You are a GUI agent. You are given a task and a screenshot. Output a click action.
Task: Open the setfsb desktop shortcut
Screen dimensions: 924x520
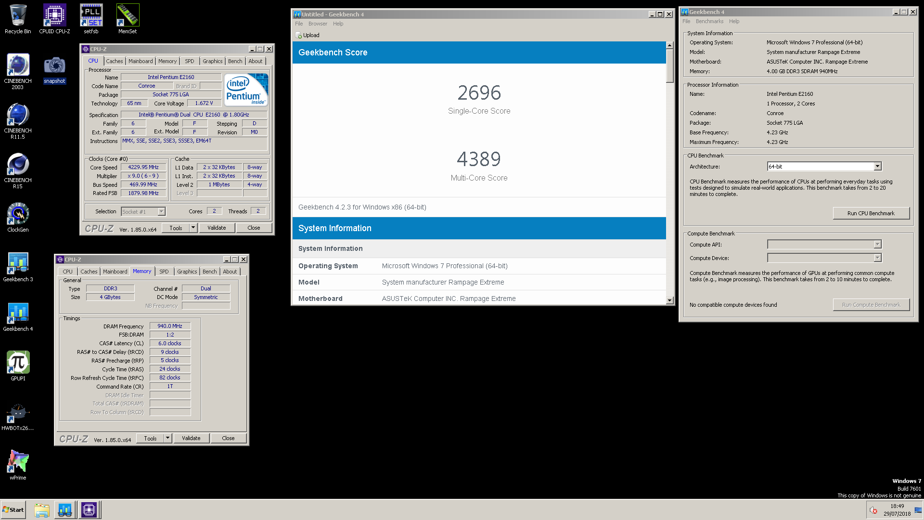(x=91, y=19)
